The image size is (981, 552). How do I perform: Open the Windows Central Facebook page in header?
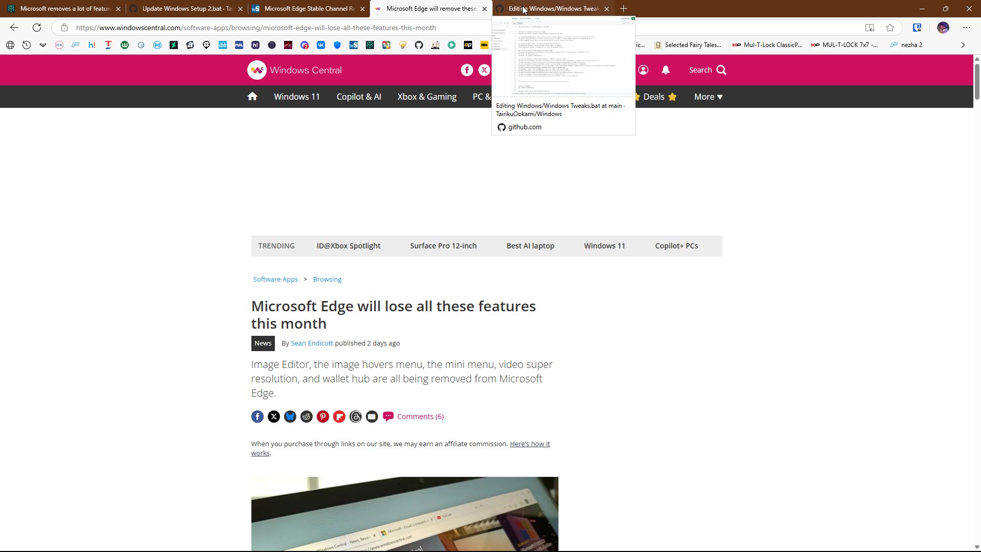(467, 71)
